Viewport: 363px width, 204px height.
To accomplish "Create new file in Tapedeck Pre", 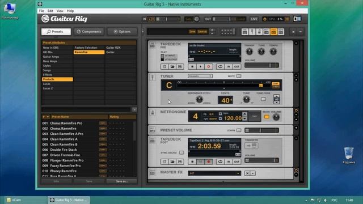I will pyautogui.click(x=164, y=67).
